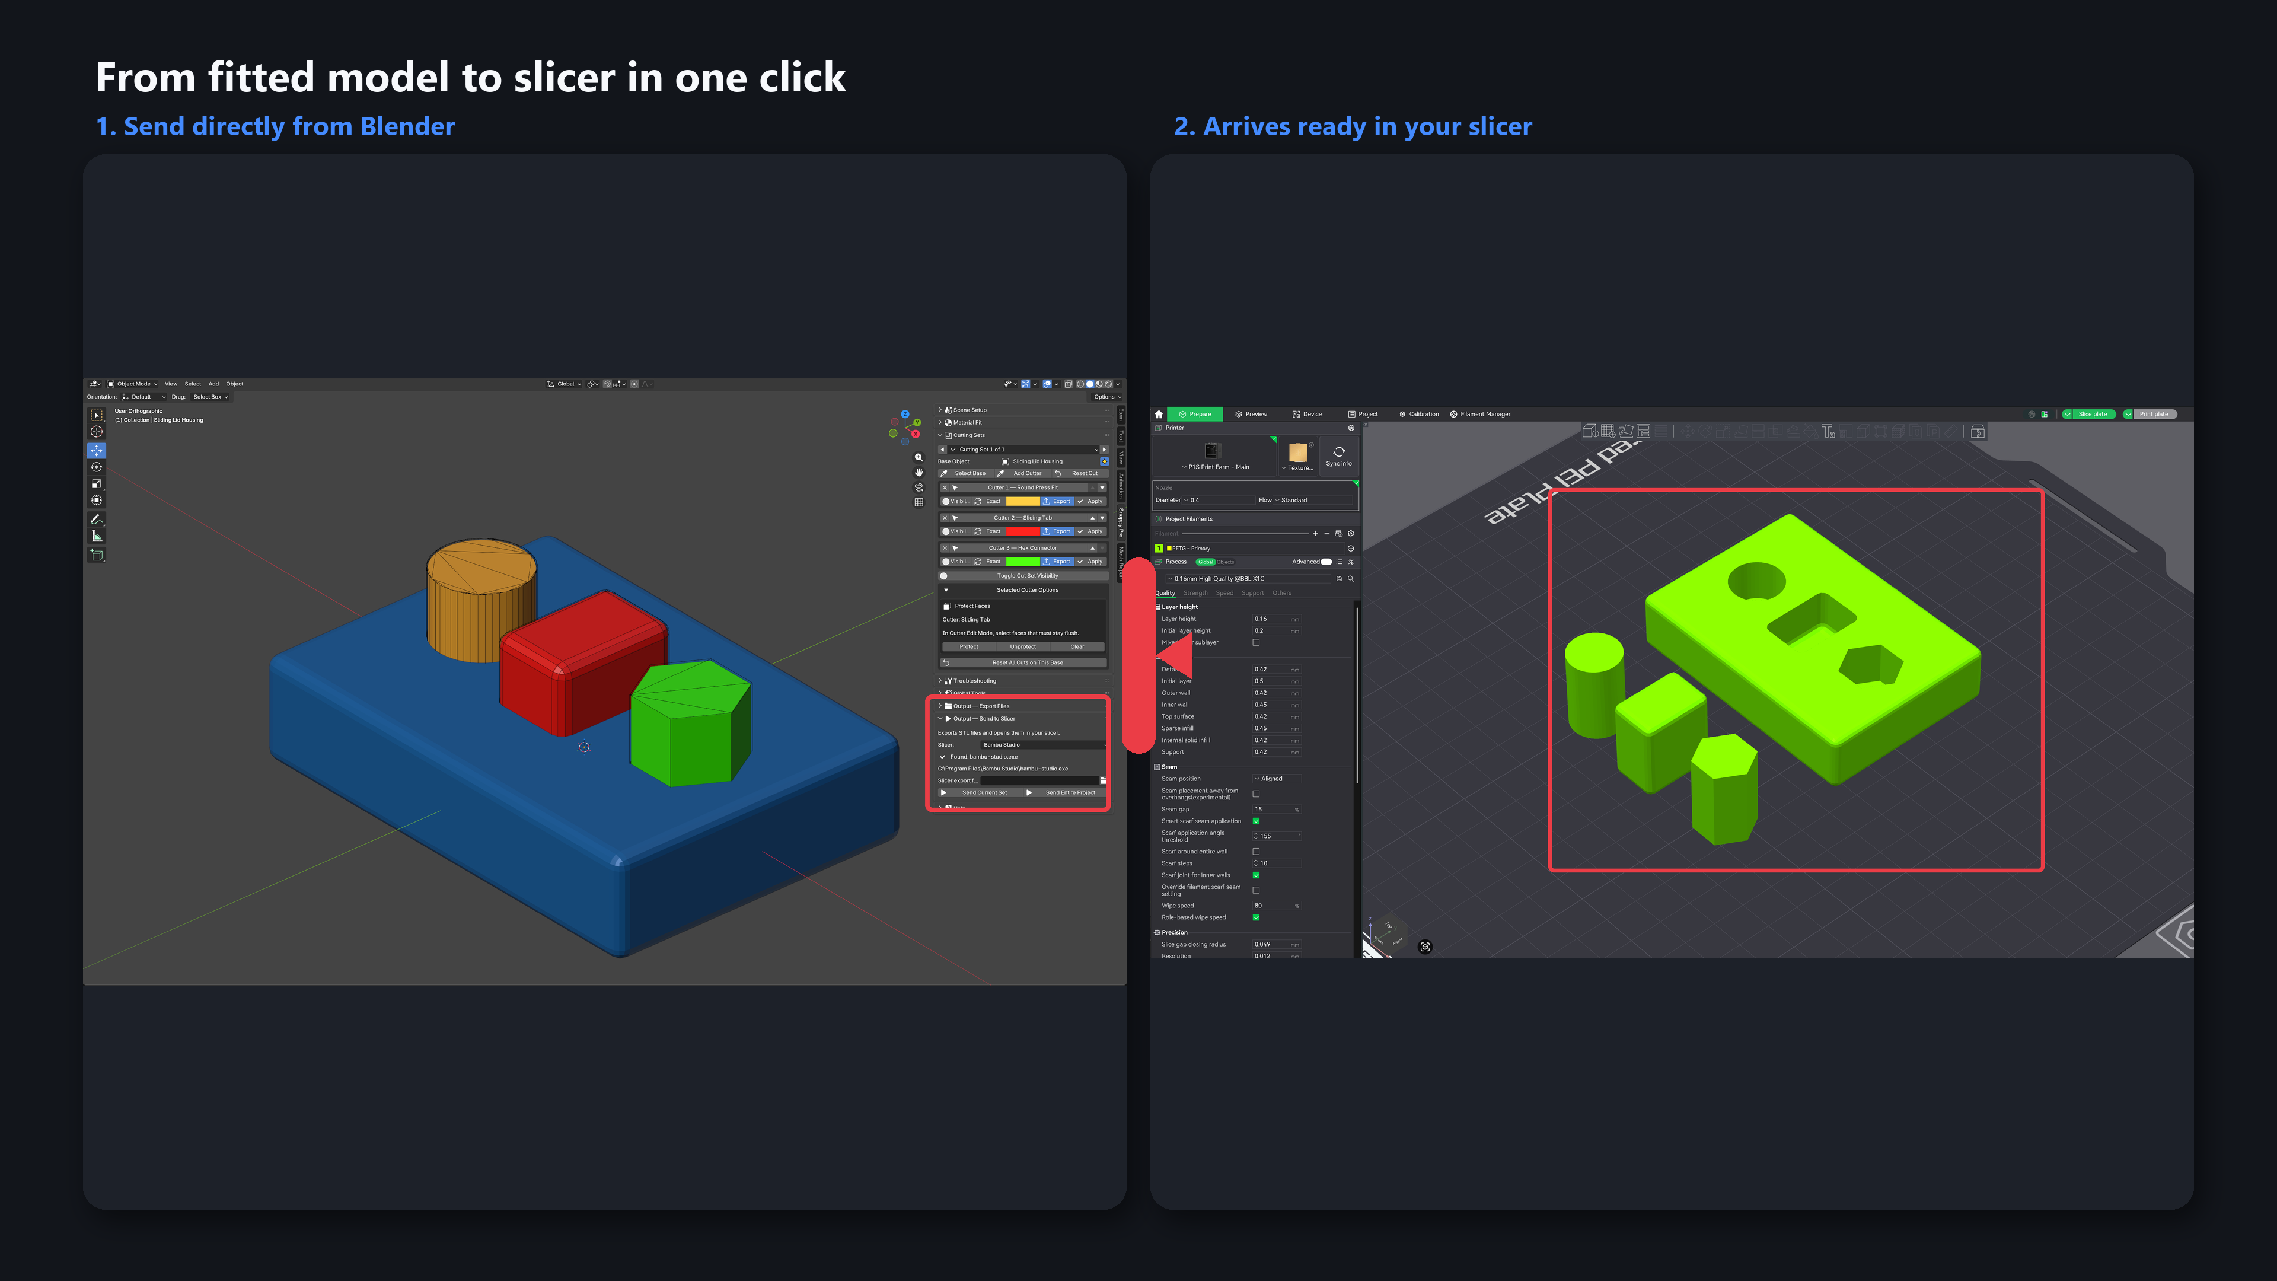Click the Sync info button

(1338, 456)
